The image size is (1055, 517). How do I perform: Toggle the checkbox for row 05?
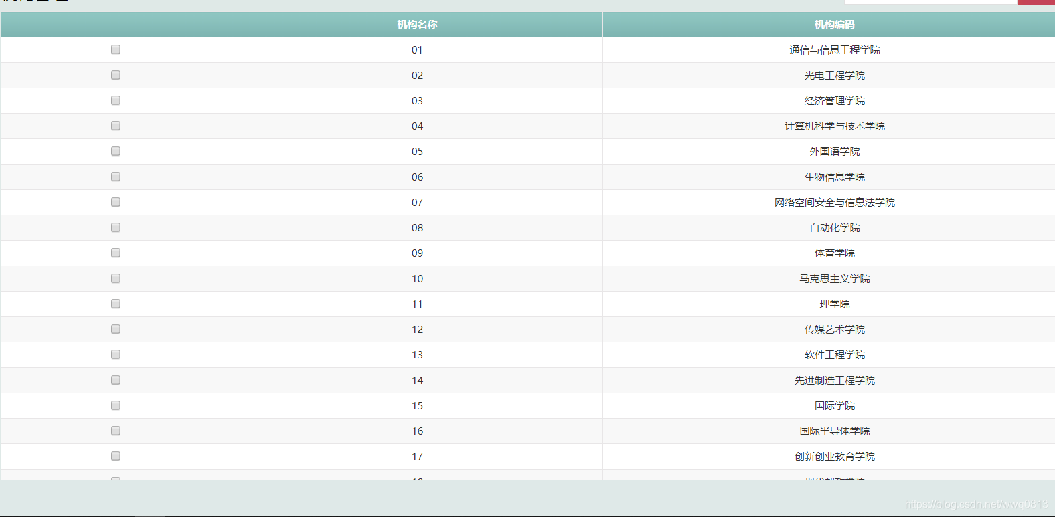(116, 151)
